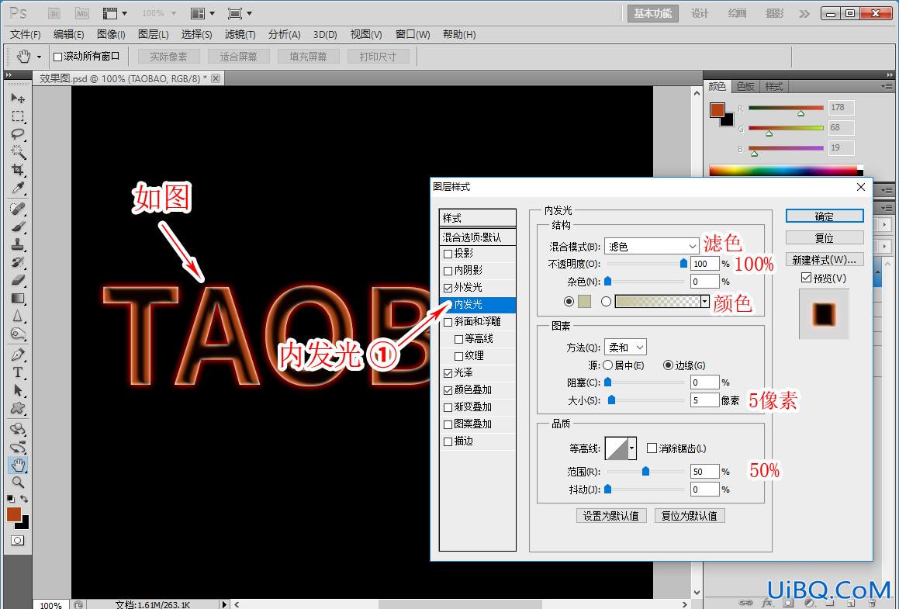
Task: Choose the gradient glow radio button
Action: pyautogui.click(x=606, y=301)
